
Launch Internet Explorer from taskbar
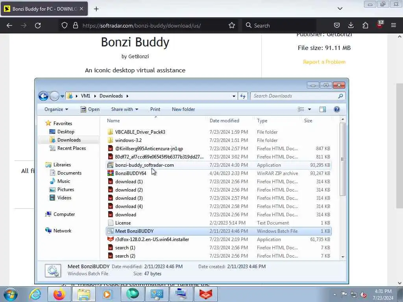click(35, 294)
